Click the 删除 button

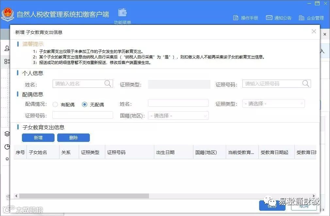[x=74, y=138]
